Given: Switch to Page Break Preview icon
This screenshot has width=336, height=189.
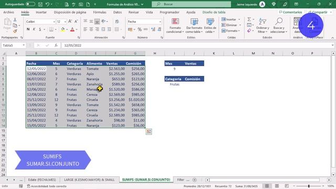Looking at the screenshot, I should pos(287,186).
